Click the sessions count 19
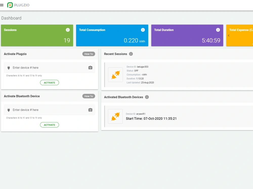The width and height of the screenshot is (253, 189). (x=67, y=41)
